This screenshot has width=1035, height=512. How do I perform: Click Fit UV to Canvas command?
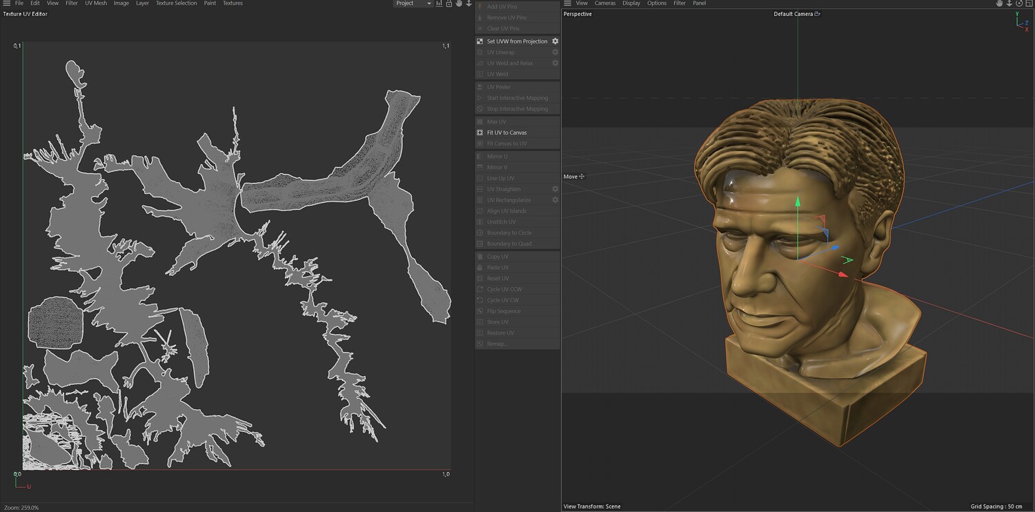506,132
